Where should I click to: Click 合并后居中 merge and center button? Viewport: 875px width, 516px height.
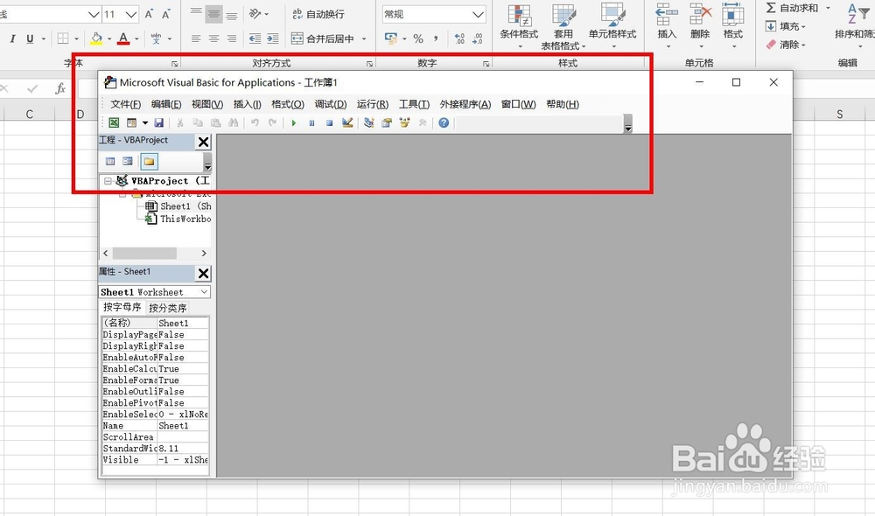pos(323,38)
